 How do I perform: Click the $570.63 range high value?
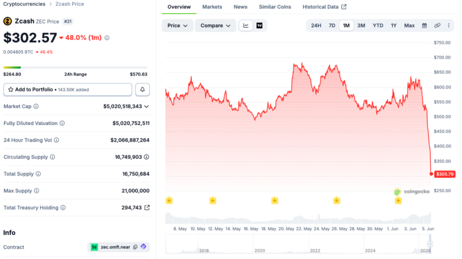point(139,74)
